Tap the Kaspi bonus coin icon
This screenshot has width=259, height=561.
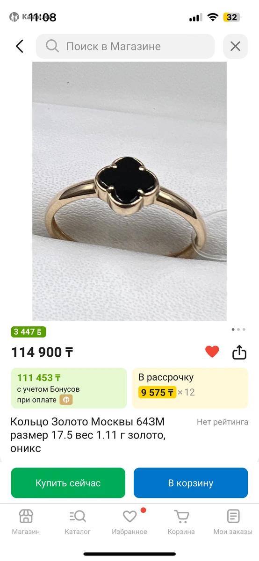point(66,400)
